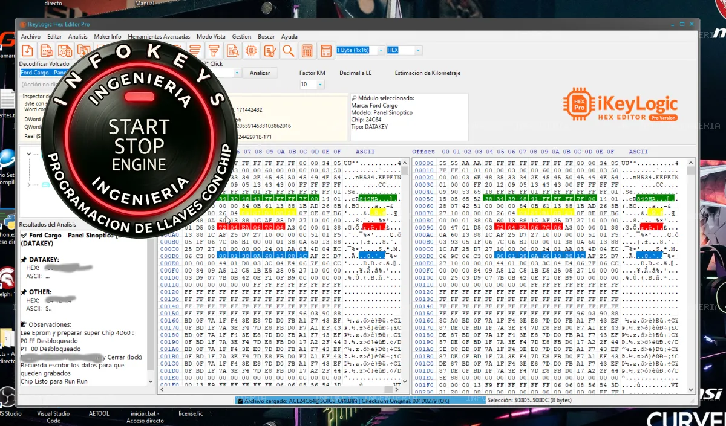Click down arrow of Resultados del Analisis scrollbar
This screenshot has width=726, height=426.
151,382
